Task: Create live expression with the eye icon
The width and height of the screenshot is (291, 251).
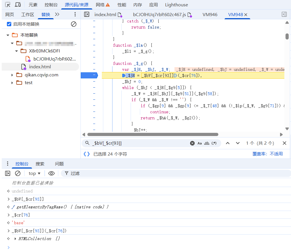Action: 51,173
